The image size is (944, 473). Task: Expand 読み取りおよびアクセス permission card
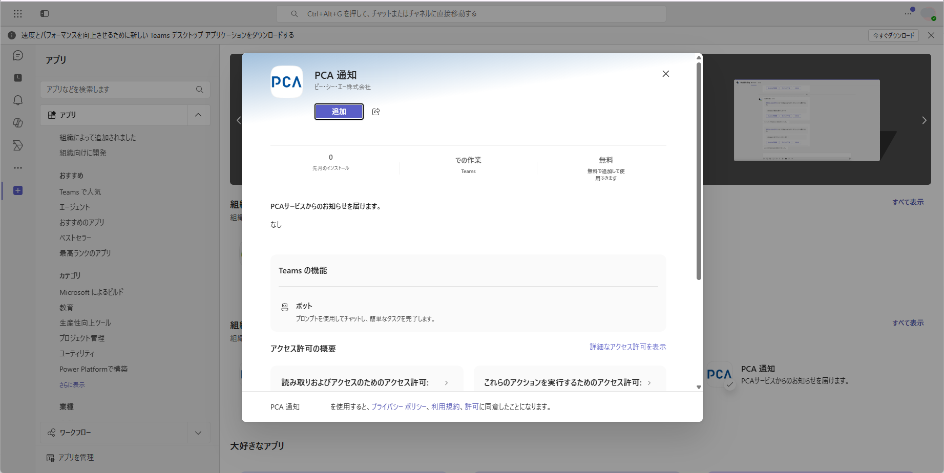(x=367, y=382)
